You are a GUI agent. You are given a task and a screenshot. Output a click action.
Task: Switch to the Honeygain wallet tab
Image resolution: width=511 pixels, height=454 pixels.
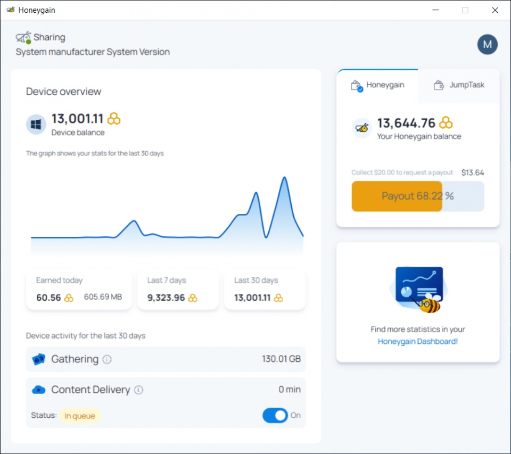pyautogui.click(x=377, y=85)
